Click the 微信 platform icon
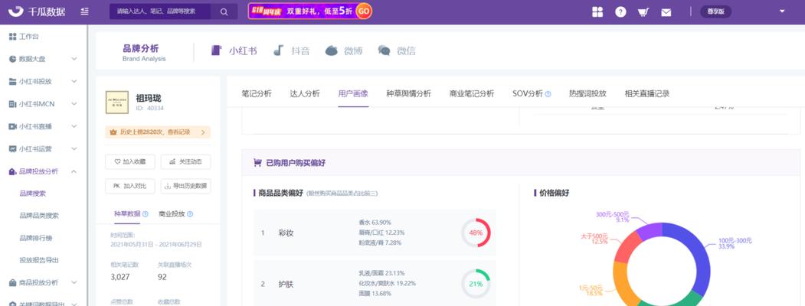This screenshot has width=805, height=306. pos(384,50)
